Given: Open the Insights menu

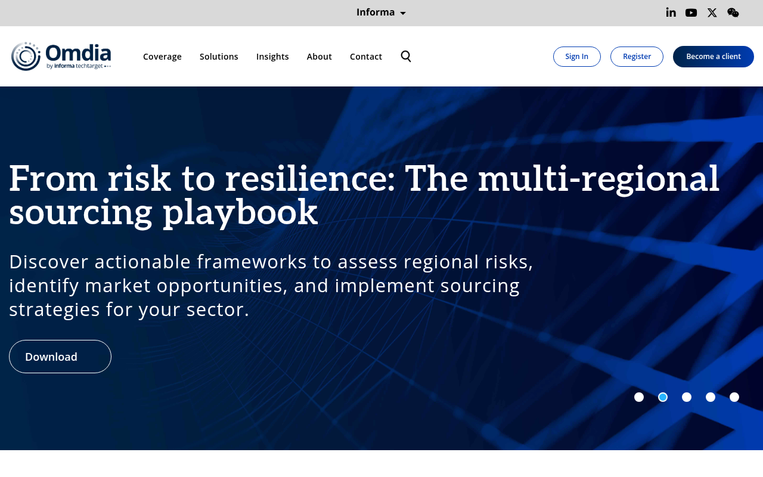Looking at the screenshot, I should 272,57.
